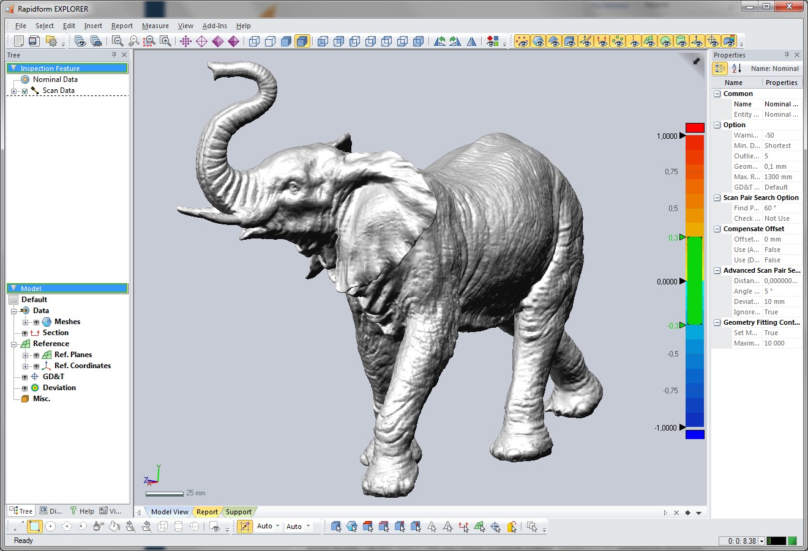Open the time dropdown in the status bar
Screen dimensions: 808x551
761,541
